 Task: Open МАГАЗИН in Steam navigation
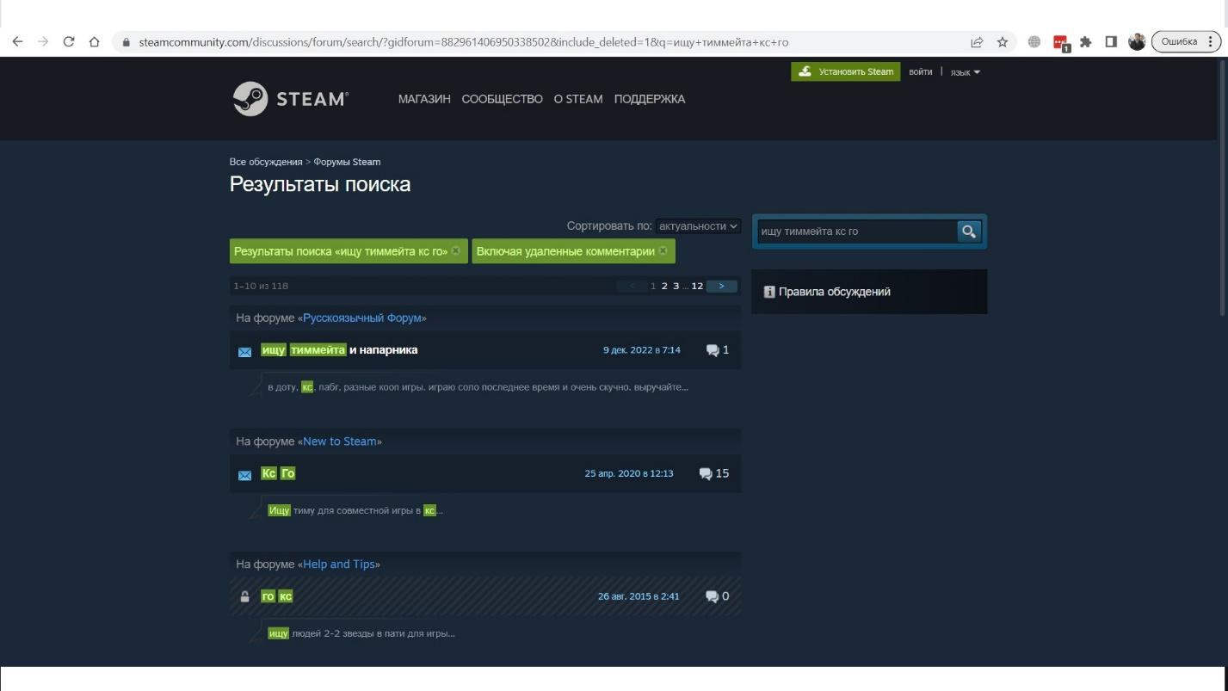click(424, 99)
